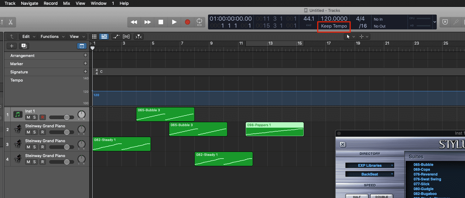The height and width of the screenshot is (198, 465).
Task: Close the Stylus plugin with X button
Action: point(343,144)
